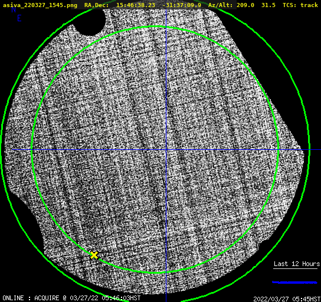Open the Last 12 Hours link
Image resolution: width=321 pixels, height=302 pixels.
coord(297,264)
